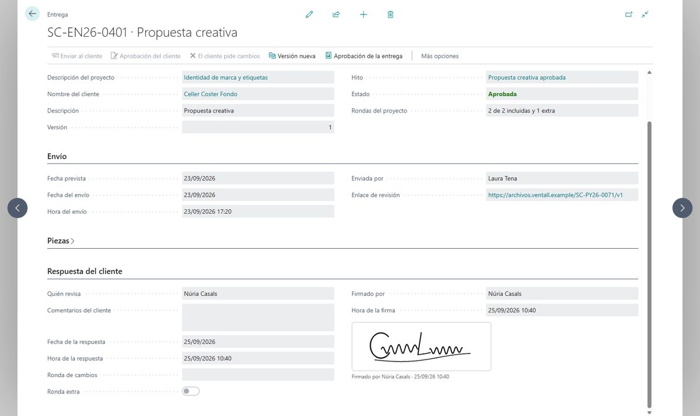This screenshot has height=416, width=700.
Task: Toggle the Ronda extra switch
Action: pyautogui.click(x=191, y=392)
